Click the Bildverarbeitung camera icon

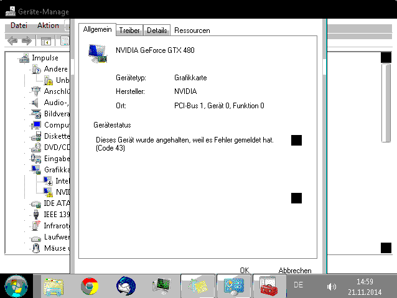tap(36, 114)
